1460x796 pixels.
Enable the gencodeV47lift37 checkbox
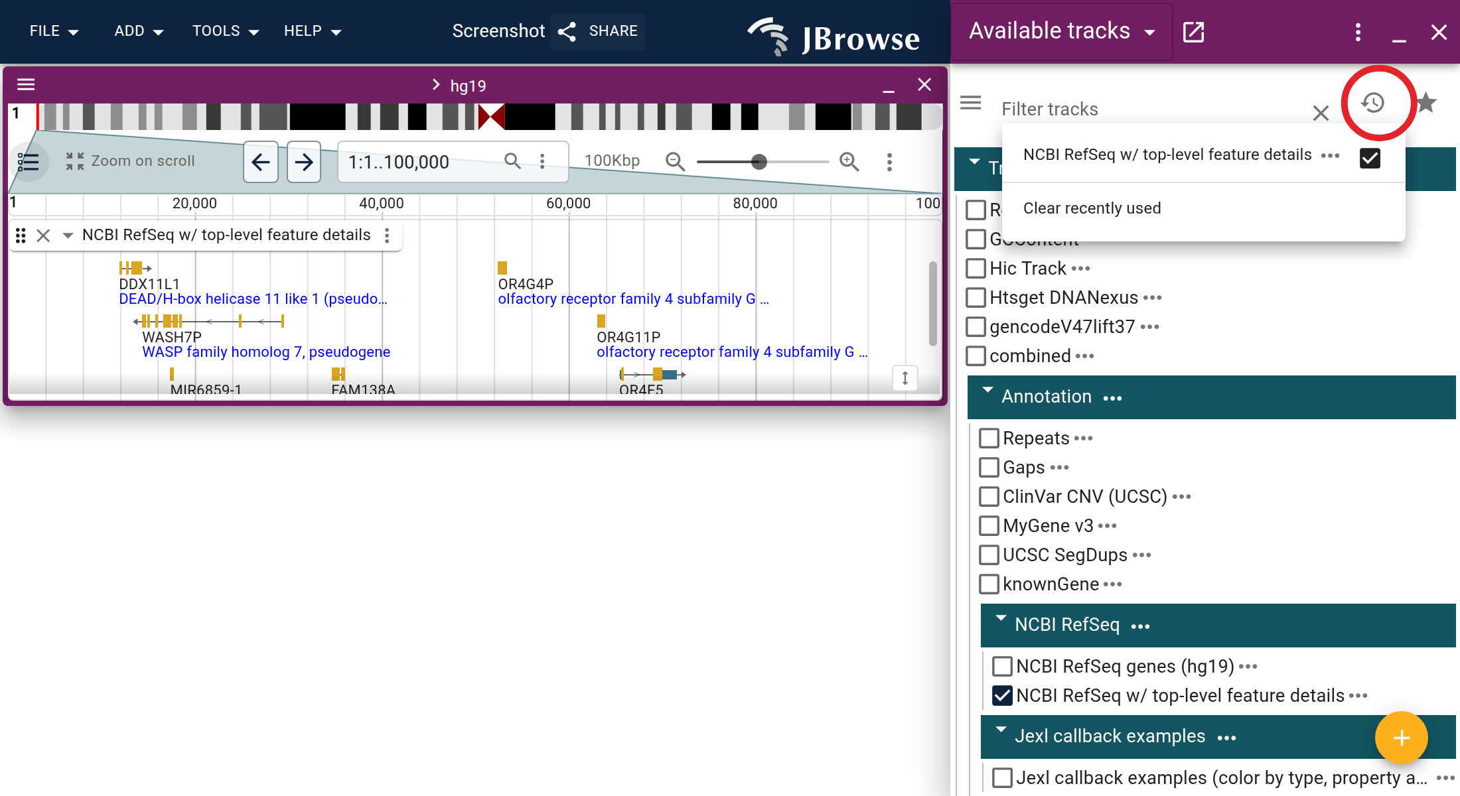click(976, 327)
